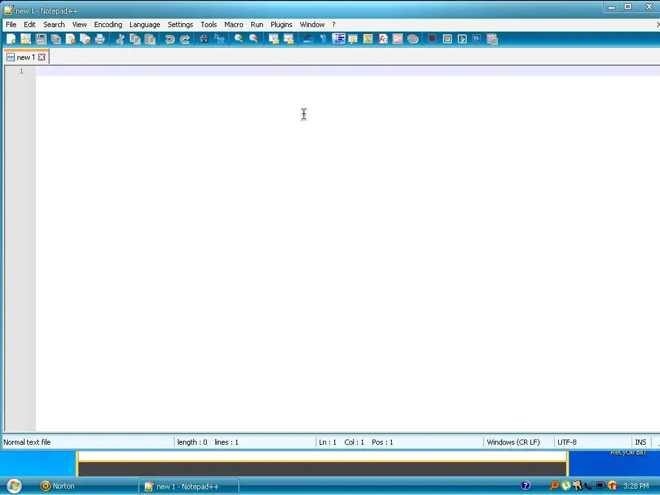
Task: Run macro multiple times icon
Action: [477, 39]
